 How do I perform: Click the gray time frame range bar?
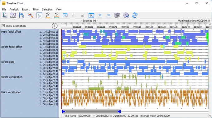tap(91, 111)
